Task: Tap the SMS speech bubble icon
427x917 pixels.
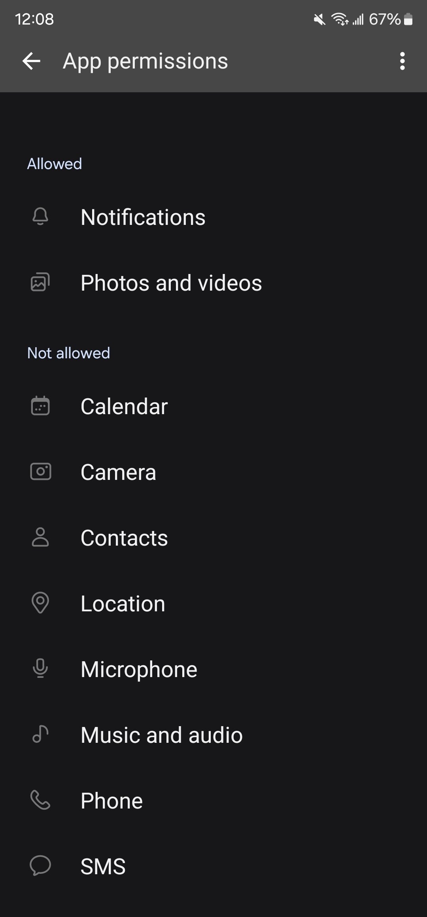Action: click(x=40, y=866)
